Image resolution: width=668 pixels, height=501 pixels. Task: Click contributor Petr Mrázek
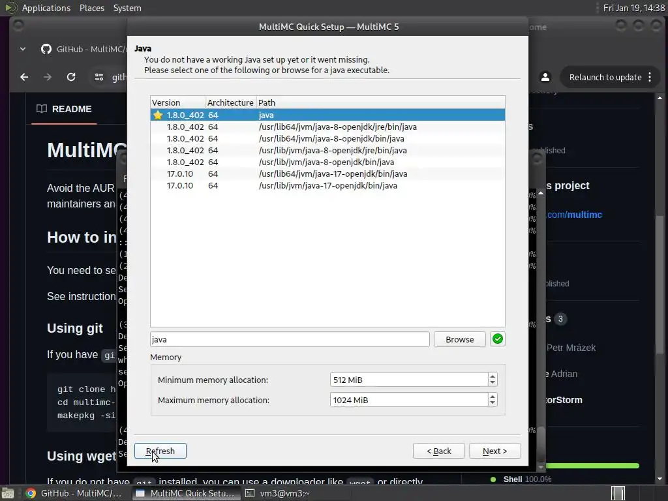point(571,348)
